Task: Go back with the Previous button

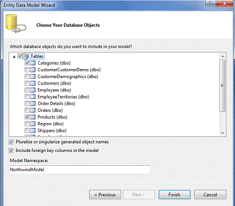Action: tap(105, 195)
